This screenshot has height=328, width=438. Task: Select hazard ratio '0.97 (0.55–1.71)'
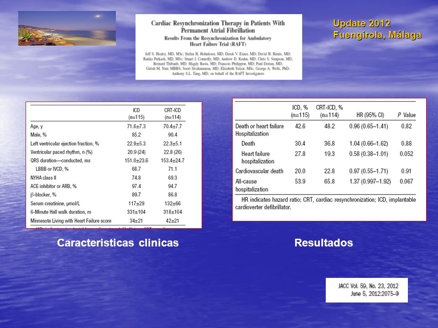[x=369, y=171]
